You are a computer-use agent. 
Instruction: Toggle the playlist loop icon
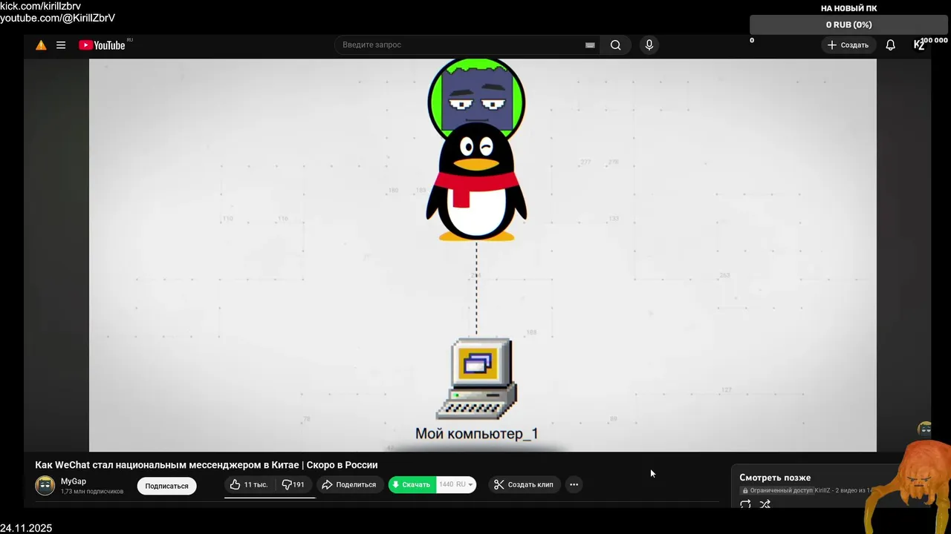(745, 504)
